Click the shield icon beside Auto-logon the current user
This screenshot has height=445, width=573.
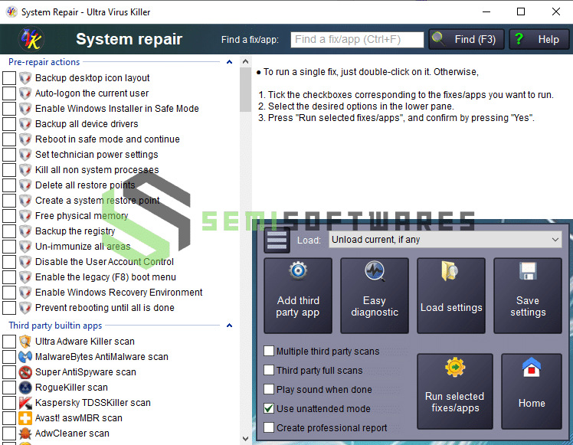(25, 93)
